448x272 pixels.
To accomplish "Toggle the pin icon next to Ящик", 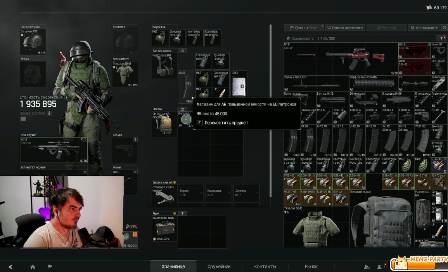I will pyautogui.click(x=182, y=213).
